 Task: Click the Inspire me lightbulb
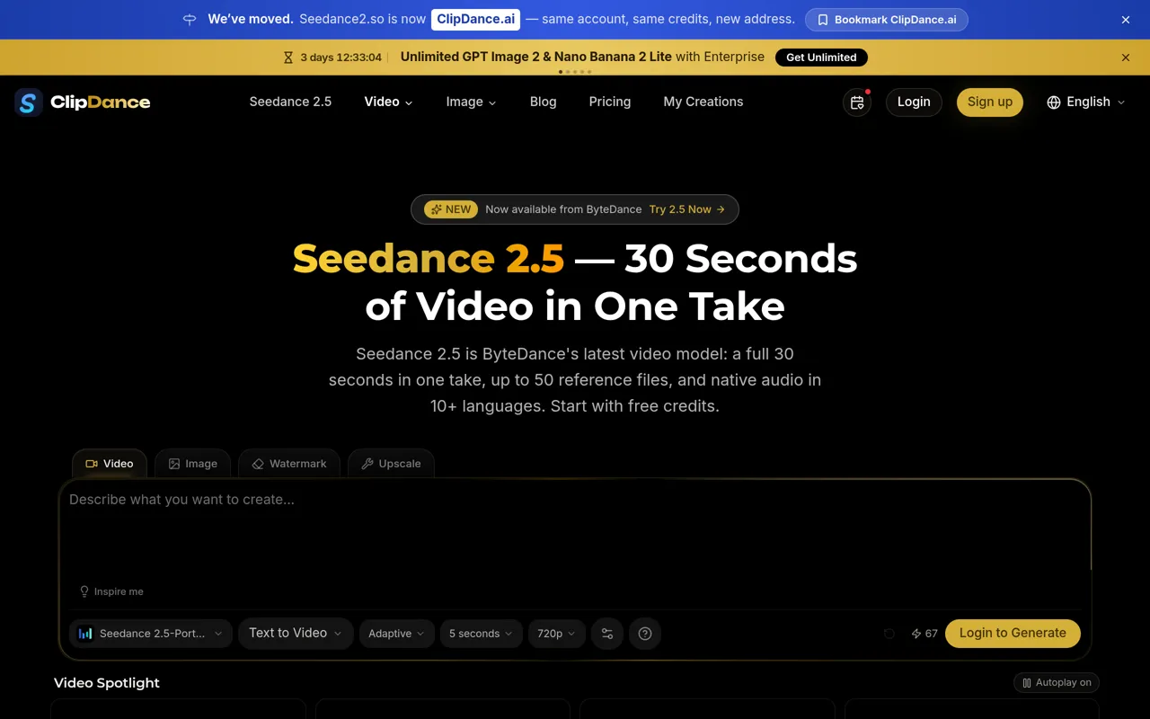84,591
